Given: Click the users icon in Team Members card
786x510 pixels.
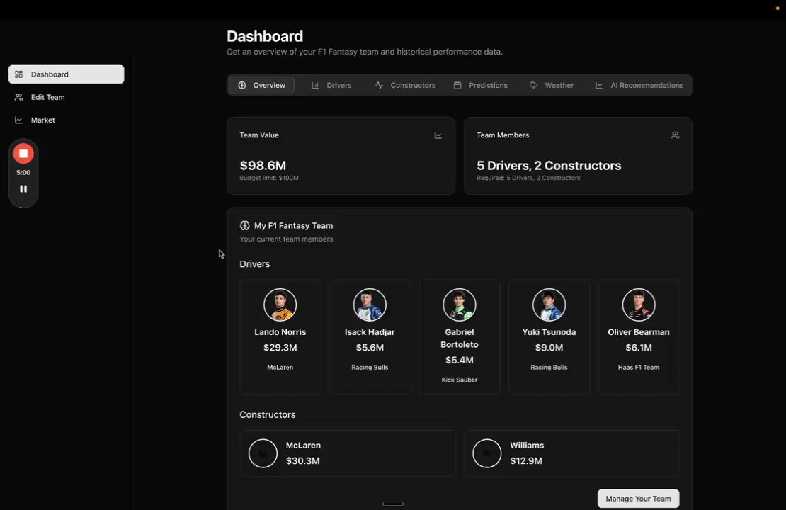Looking at the screenshot, I should coord(676,135).
